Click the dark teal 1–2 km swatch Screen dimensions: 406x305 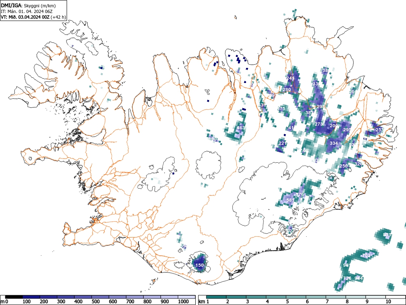(216, 297)
